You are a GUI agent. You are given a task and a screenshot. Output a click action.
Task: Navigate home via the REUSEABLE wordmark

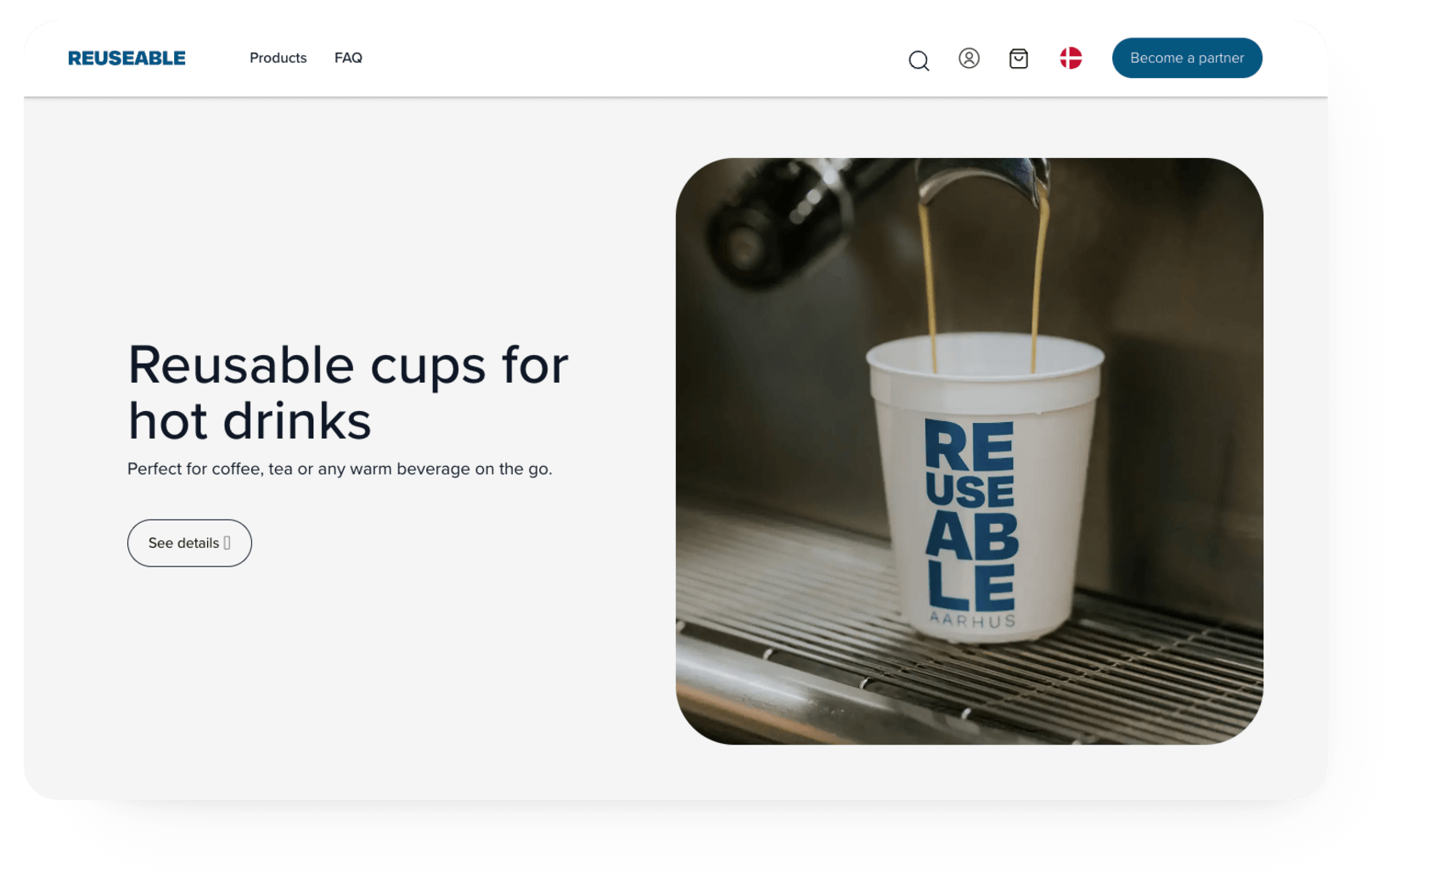(x=126, y=58)
